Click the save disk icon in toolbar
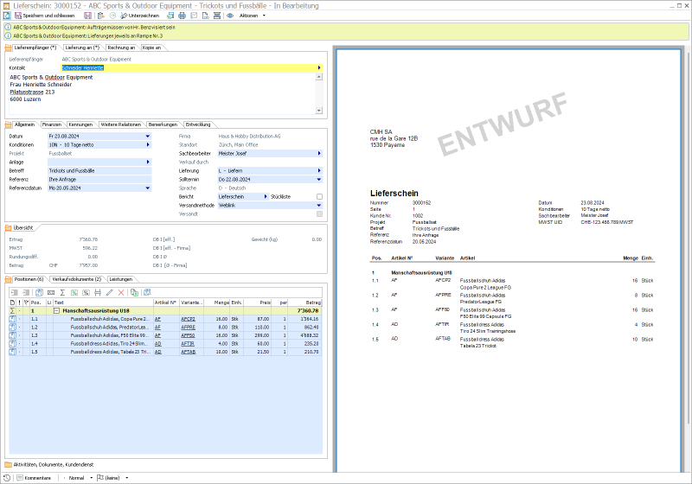Image resolution: width=692 pixels, height=484 pixels. (x=89, y=16)
